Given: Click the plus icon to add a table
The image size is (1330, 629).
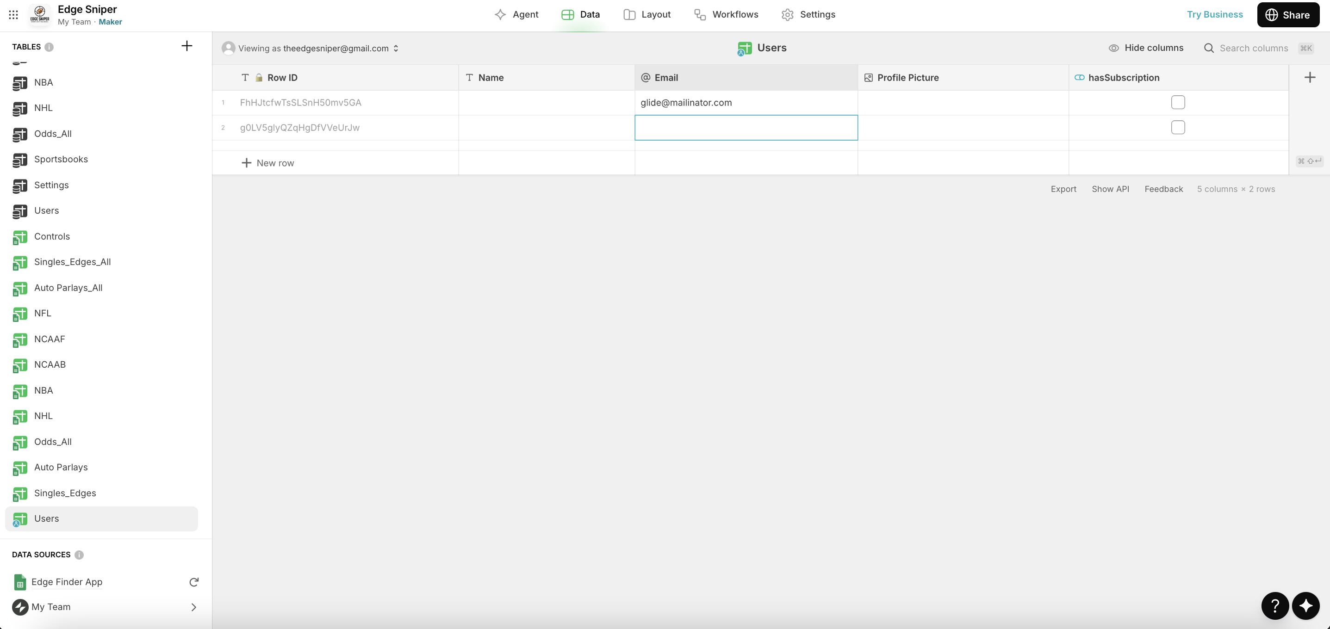Looking at the screenshot, I should click(x=186, y=46).
